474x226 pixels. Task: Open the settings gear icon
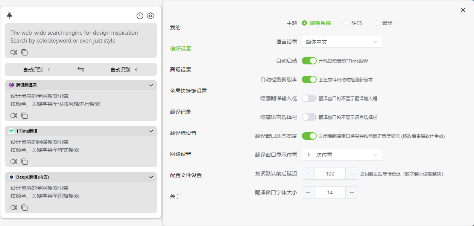(150, 16)
